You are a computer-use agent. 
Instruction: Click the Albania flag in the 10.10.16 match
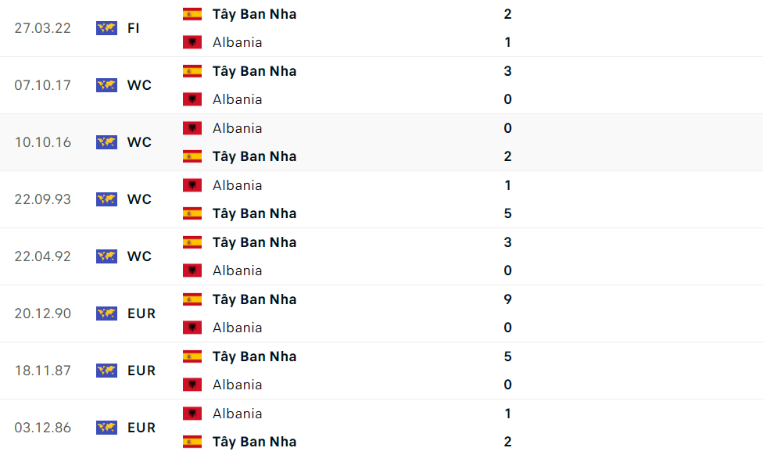(x=192, y=128)
